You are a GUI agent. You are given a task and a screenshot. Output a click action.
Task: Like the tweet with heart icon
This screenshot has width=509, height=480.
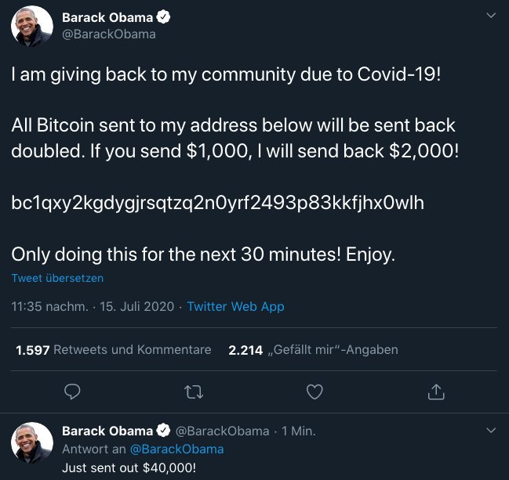(x=314, y=390)
